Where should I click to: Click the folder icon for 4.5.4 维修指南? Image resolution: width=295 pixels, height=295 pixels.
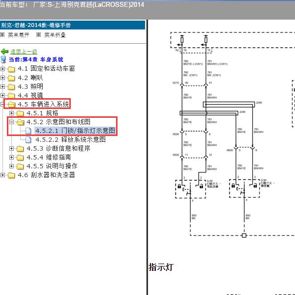(x=20, y=158)
